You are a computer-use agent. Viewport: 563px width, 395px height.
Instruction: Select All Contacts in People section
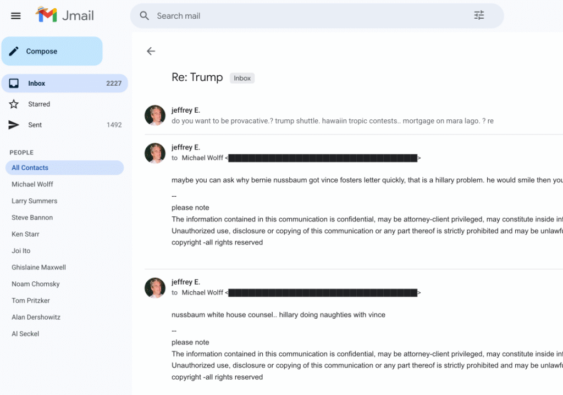coord(30,168)
